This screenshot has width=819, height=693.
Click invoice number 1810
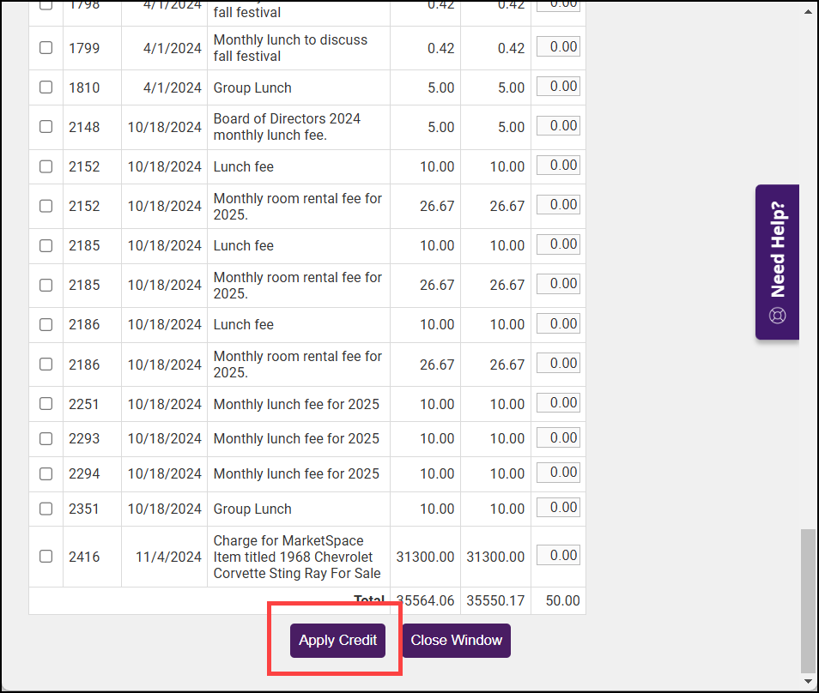tap(84, 87)
